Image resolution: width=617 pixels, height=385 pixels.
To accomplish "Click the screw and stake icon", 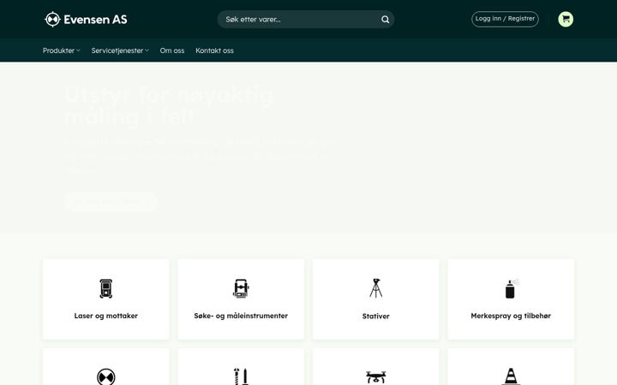I will [x=241, y=376].
